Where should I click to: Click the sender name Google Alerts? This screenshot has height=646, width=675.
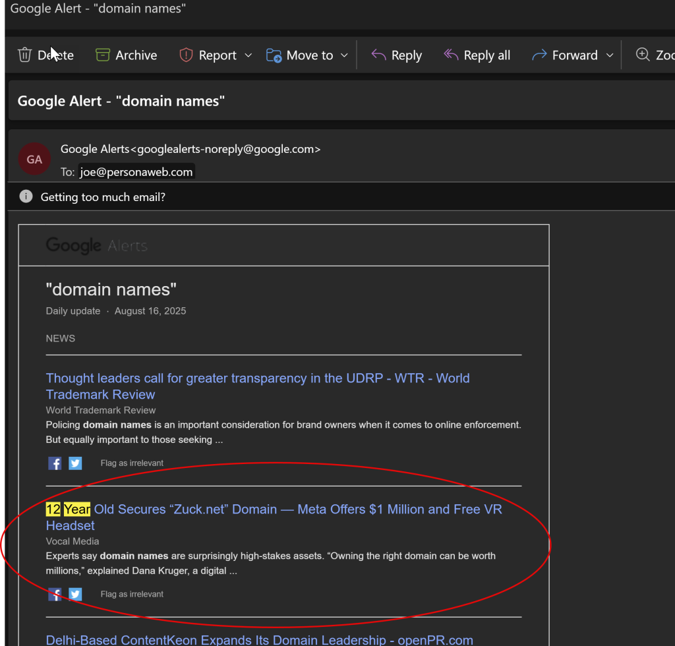coord(95,149)
